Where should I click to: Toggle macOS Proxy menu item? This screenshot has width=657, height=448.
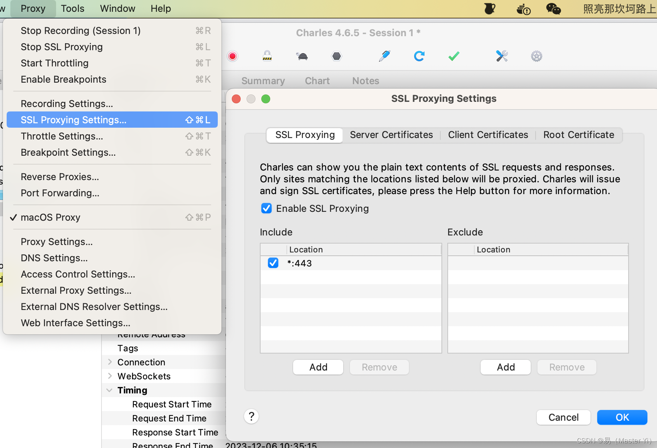click(112, 217)
